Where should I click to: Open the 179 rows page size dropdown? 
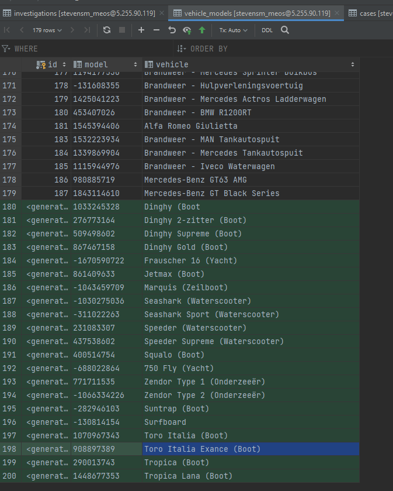click(47, 30)
